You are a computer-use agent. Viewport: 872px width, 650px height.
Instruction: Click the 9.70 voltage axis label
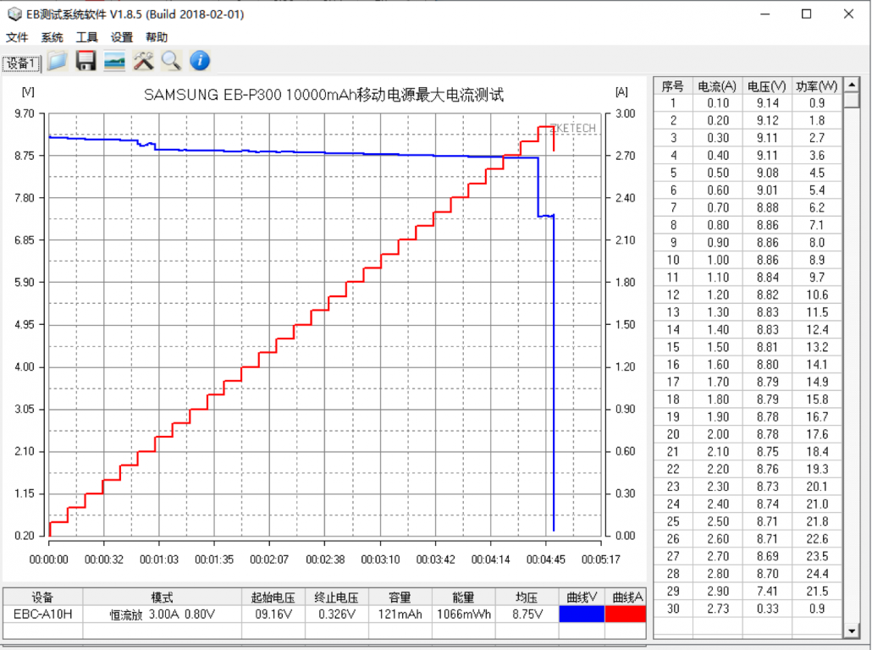pyautogui.click(x=25, y=113)
